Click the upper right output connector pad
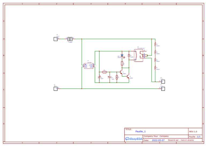Viewport: 206px width, 147px height. (x=163, y=82)
